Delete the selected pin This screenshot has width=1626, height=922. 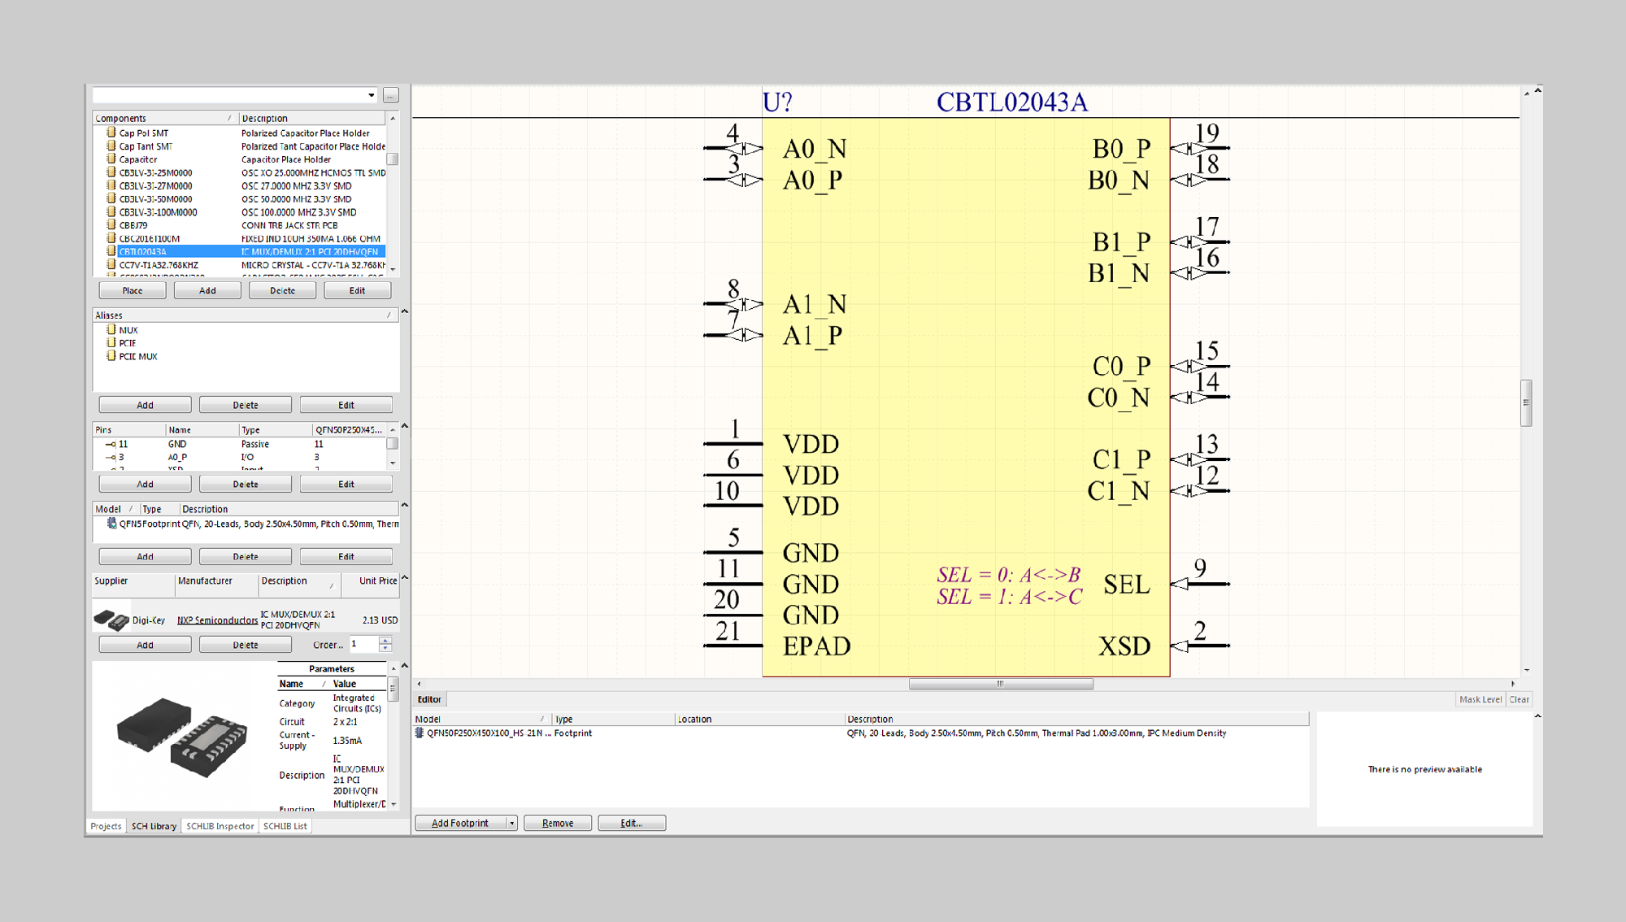pos(246,484)
